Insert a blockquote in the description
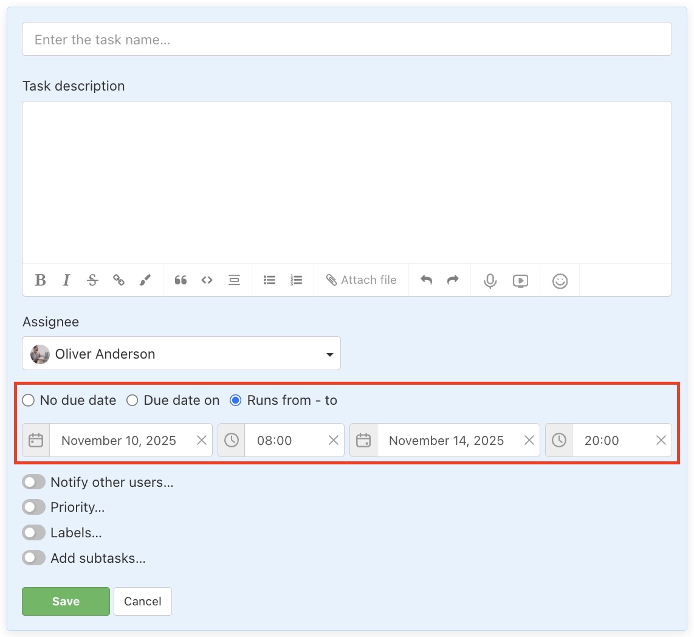Viewport: 694px width, 637px height. point(180,280)
